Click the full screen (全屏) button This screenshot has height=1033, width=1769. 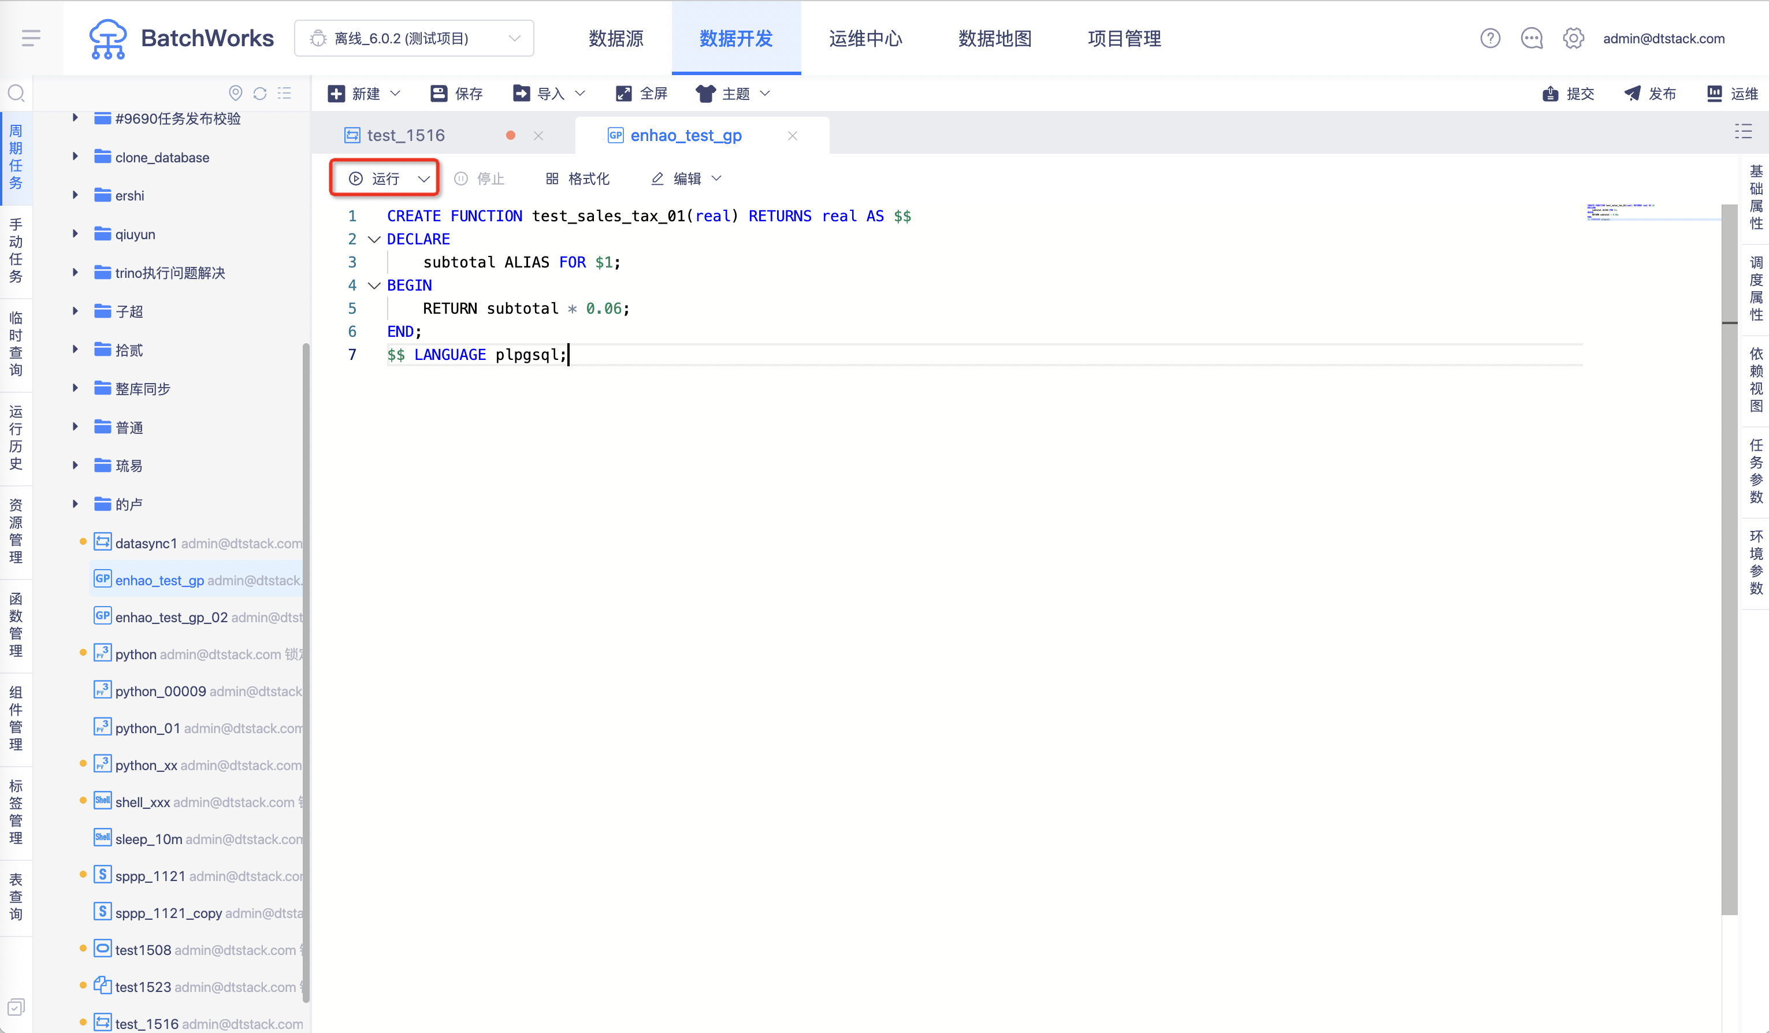click(x=641, y=94)
